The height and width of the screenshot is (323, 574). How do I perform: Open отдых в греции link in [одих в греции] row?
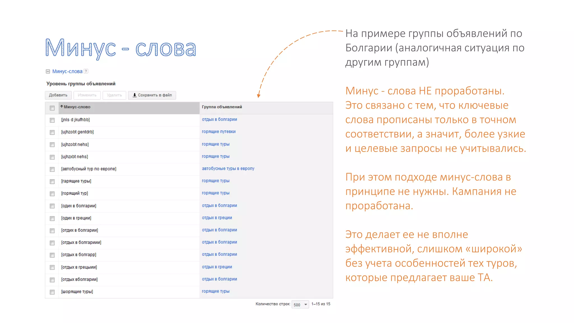coord(217,218)
